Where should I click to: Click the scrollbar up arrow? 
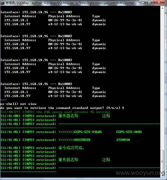163,8
